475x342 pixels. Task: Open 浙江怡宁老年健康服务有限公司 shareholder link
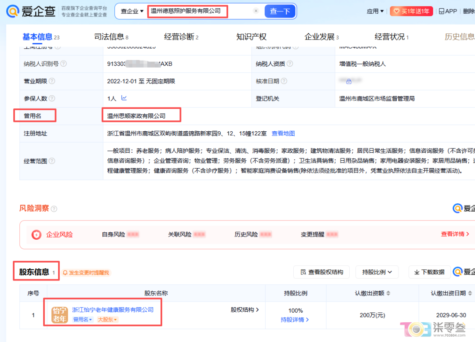113,310
